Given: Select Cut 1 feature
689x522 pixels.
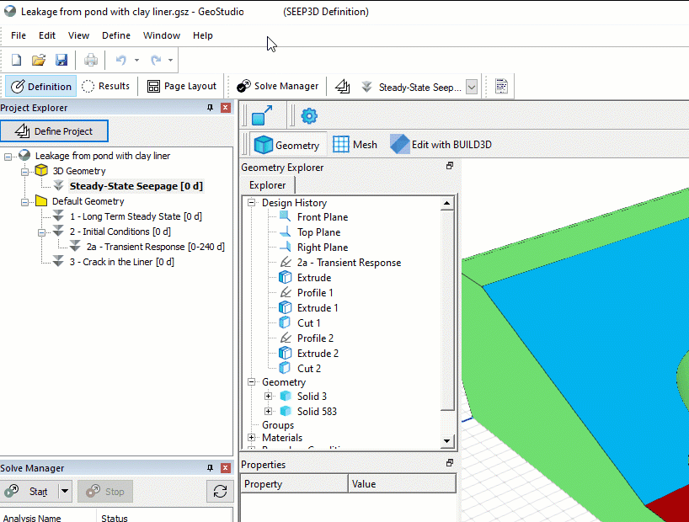Looking at the screenshot, I should pyautogui.click(x=309, y=323).
